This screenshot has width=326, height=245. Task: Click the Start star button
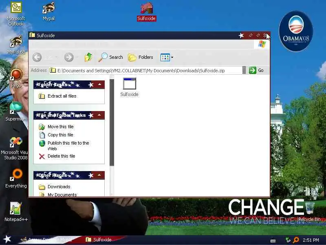coord(7,239)
